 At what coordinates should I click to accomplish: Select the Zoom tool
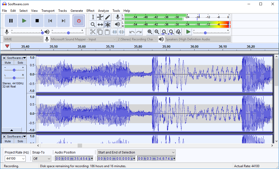point(92,24)
